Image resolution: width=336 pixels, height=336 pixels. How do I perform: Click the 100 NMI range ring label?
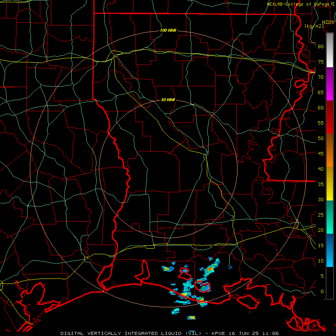[168, 31]
